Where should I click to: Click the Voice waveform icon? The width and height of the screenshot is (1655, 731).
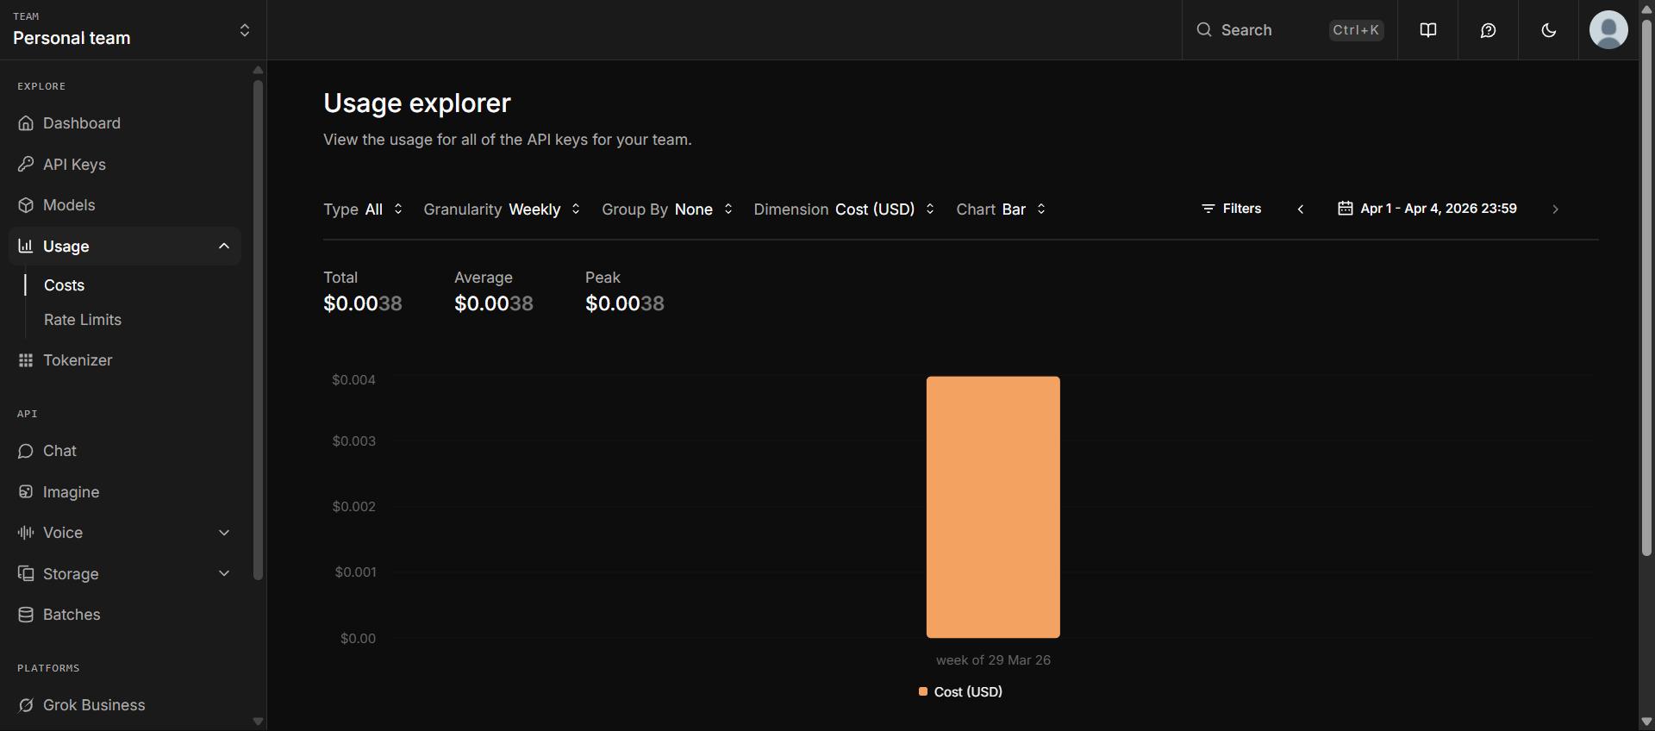coord(26,533)
